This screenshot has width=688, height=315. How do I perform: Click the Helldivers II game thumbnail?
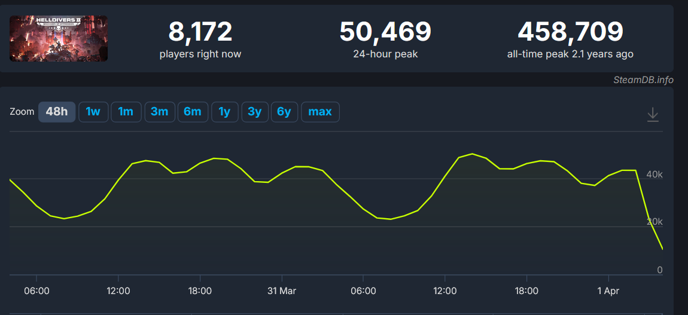coord(59,39)
